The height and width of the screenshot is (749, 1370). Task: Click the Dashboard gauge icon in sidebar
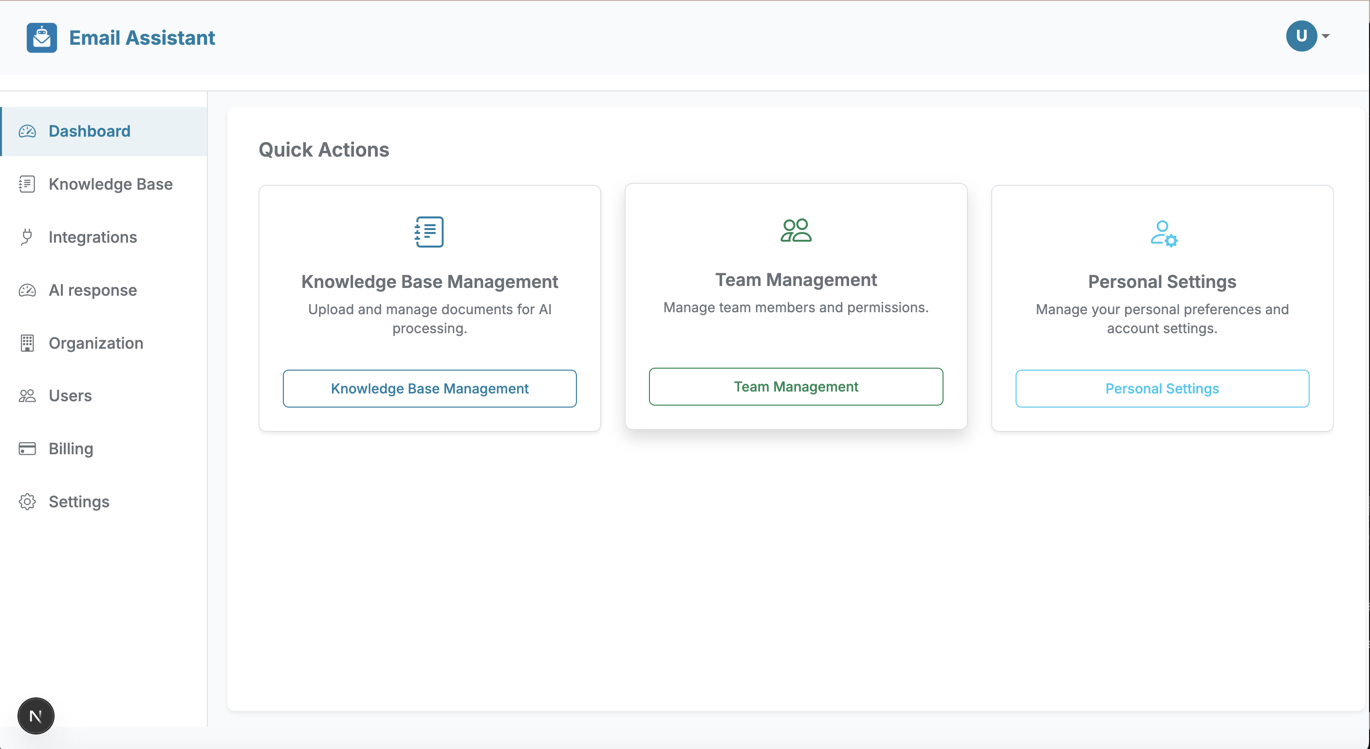point(27,131)
